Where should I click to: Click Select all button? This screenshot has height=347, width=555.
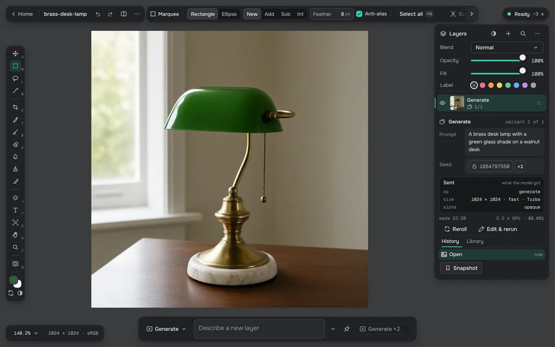[416, 14]
